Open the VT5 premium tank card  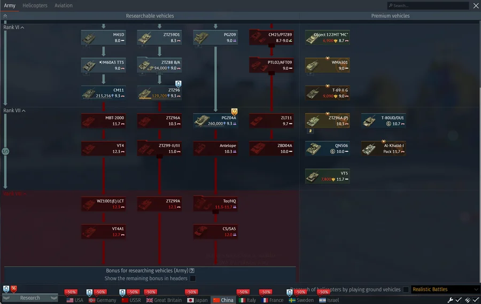click(327, 176)
